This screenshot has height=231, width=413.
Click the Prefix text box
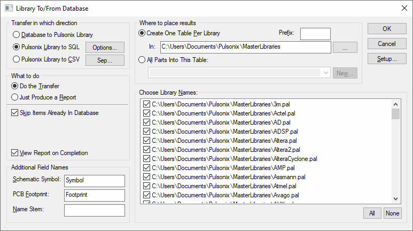coord(315,34)
